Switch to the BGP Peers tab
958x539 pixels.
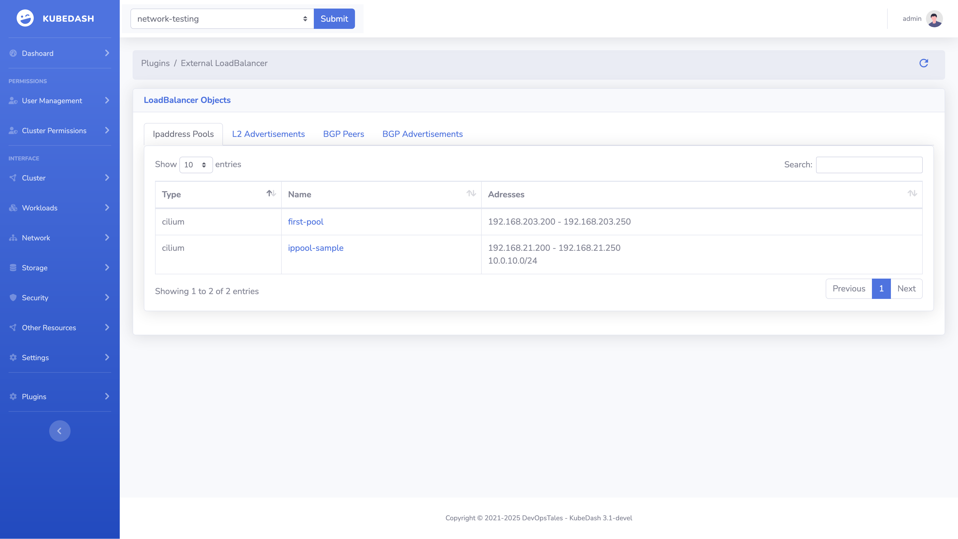coord(343,134)
